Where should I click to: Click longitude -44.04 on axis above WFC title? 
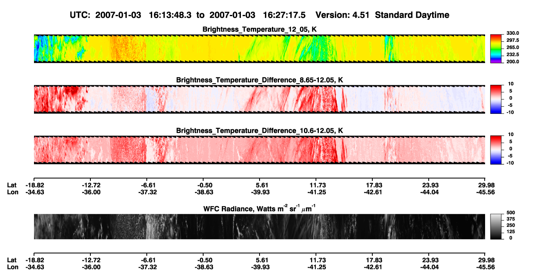point(430,192)
